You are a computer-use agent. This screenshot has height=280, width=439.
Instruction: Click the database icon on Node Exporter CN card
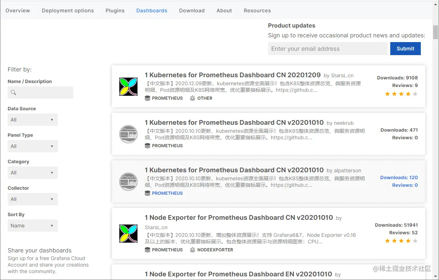tap(147, 250)
